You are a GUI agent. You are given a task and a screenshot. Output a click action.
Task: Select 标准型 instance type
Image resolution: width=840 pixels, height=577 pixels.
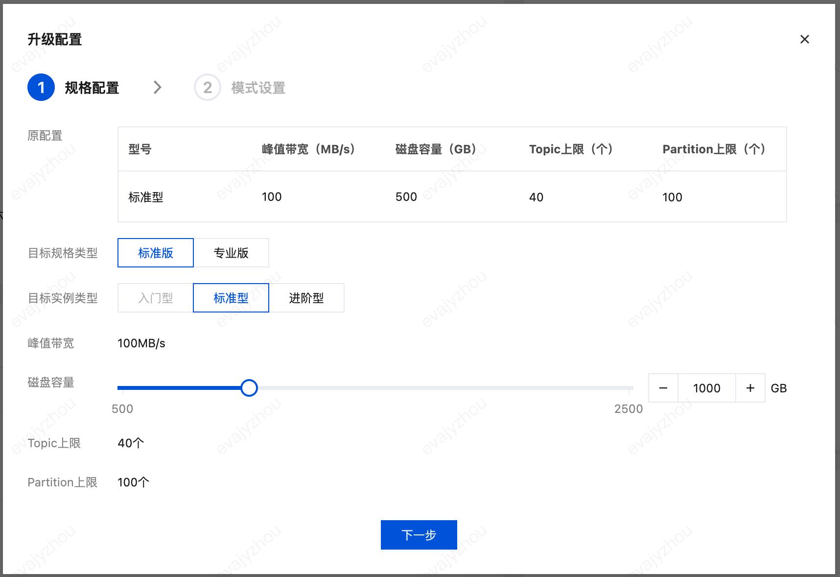click(x=231, y=298)
